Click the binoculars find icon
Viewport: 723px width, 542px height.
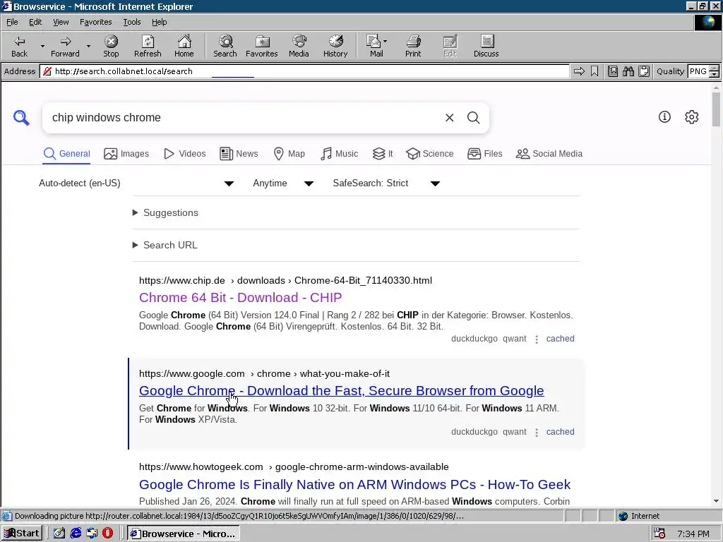(x=628, y=71)
